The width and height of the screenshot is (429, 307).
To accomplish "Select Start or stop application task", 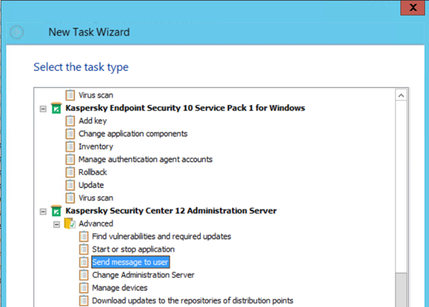I will tap(133, 250).
